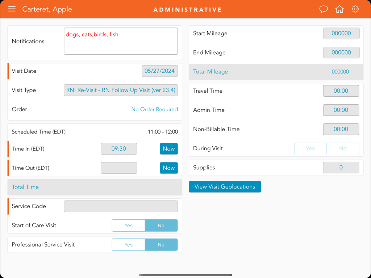Screen dimensions: 371x278
Task: Open the settings gear icon
Action: (355, 9)
